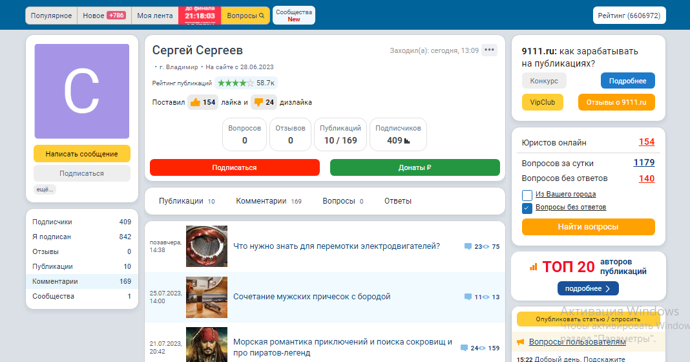Open 'подробнее' under ТОП 20 authors
Viewport: 690px width, 362px height.
click(x=588, y=288)
